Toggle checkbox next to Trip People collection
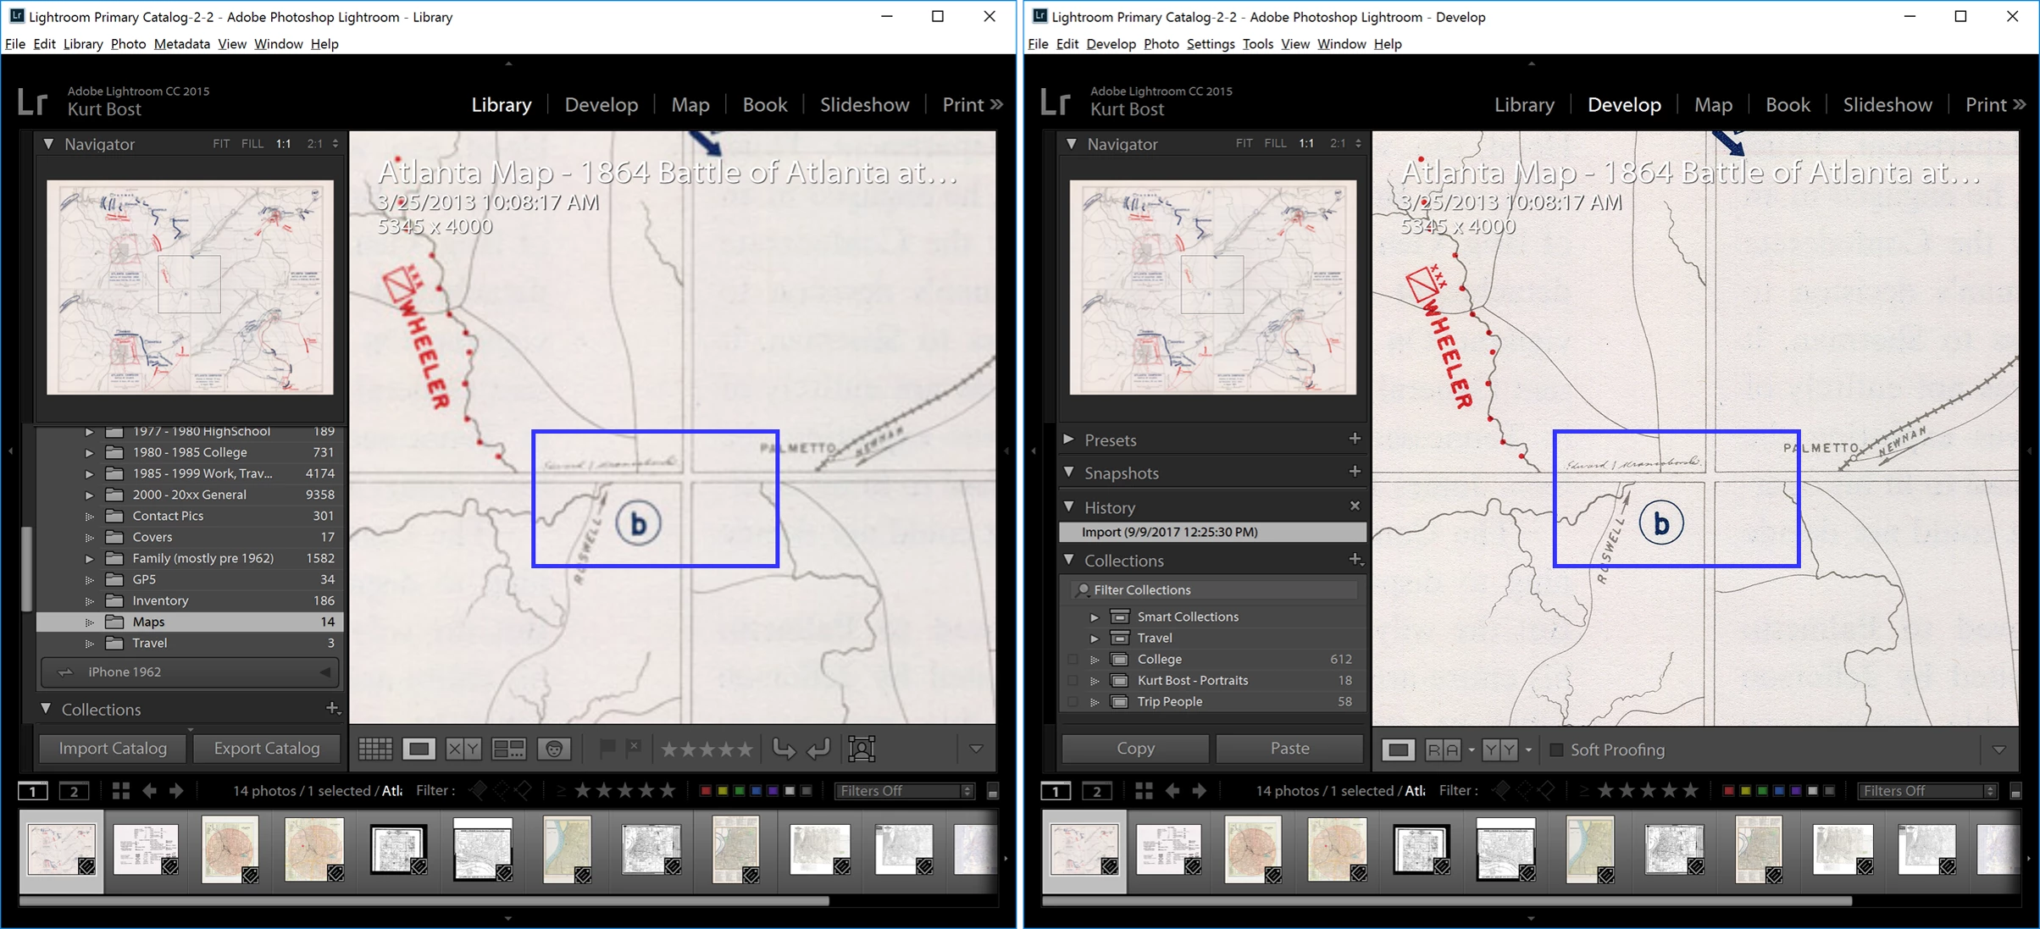The height and width of the screenshot is (929, 2040). click(x=1073, y=701)
